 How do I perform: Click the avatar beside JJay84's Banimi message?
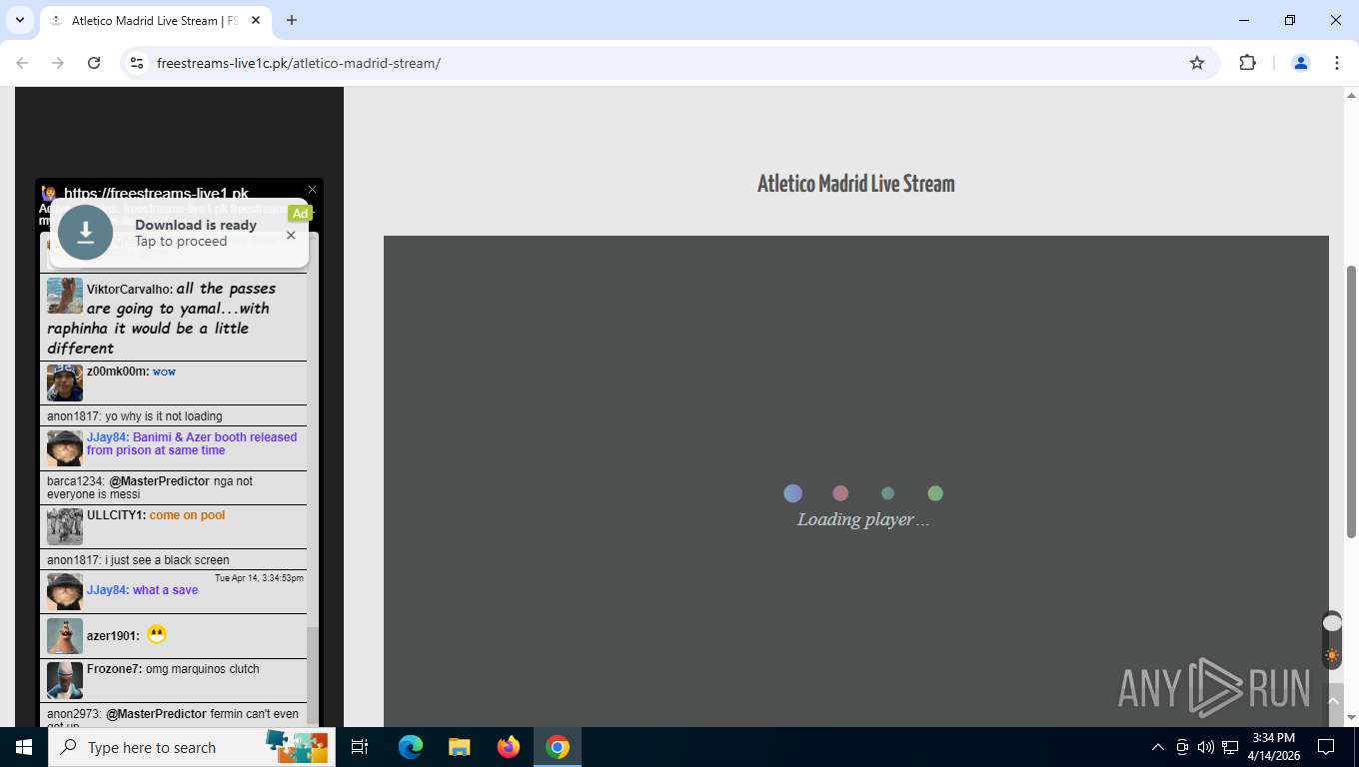click(x=65, y=448)
